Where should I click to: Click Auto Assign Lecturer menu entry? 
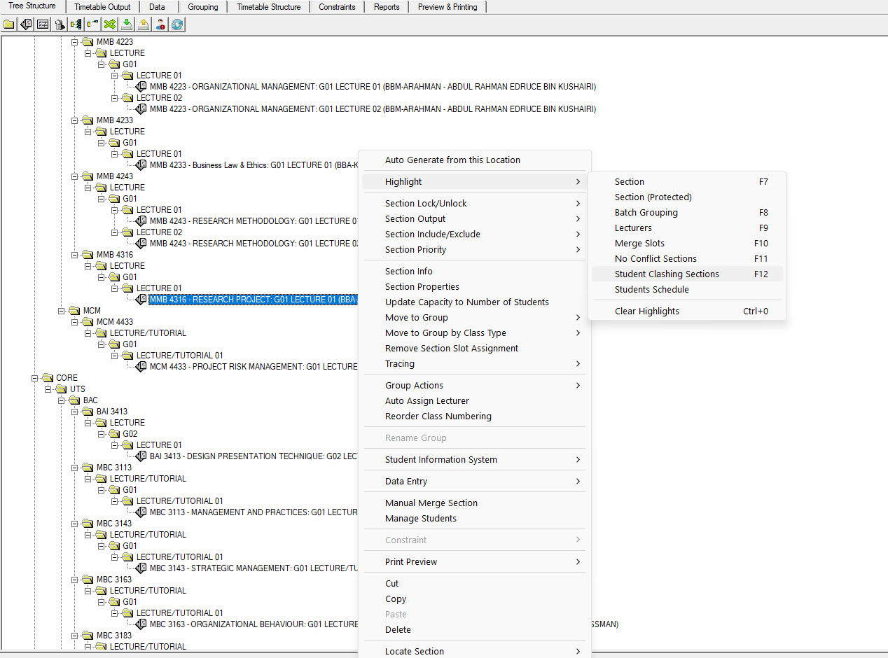[x=475, y=401]
